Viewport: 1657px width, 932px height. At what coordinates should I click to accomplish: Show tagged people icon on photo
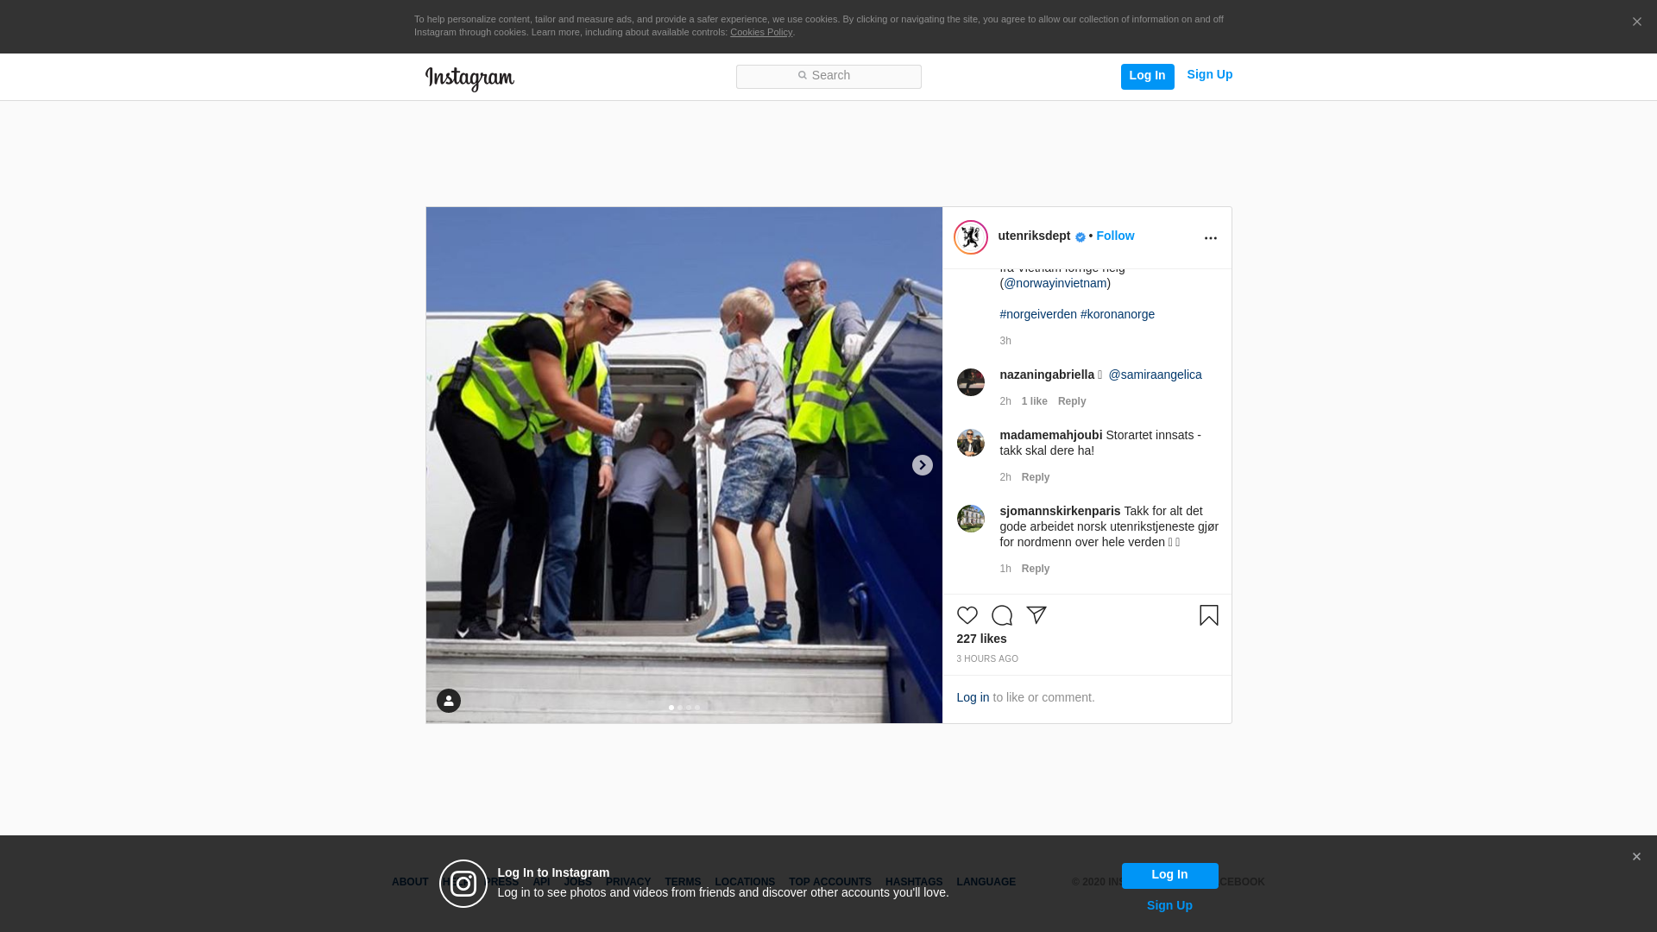pyautogui.click(x=448, y=701)
